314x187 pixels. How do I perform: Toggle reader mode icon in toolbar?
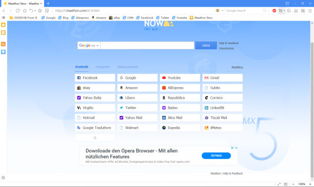pos(47,11)
